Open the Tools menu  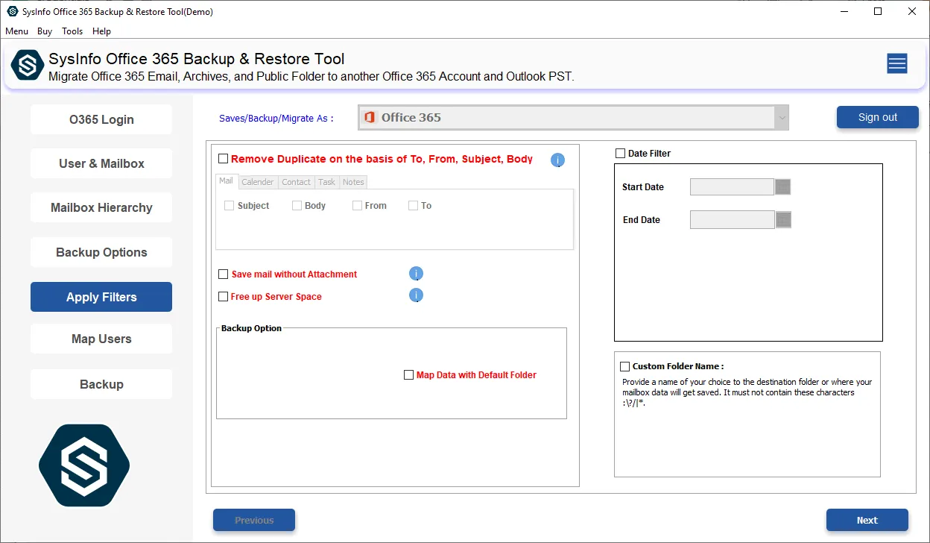[72, 31]
